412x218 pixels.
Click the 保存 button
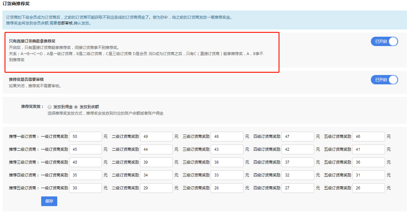[49, 201]
